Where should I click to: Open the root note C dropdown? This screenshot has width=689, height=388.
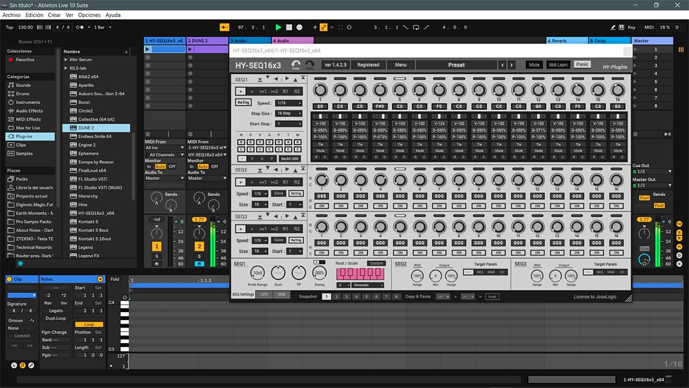click(343, 285)
